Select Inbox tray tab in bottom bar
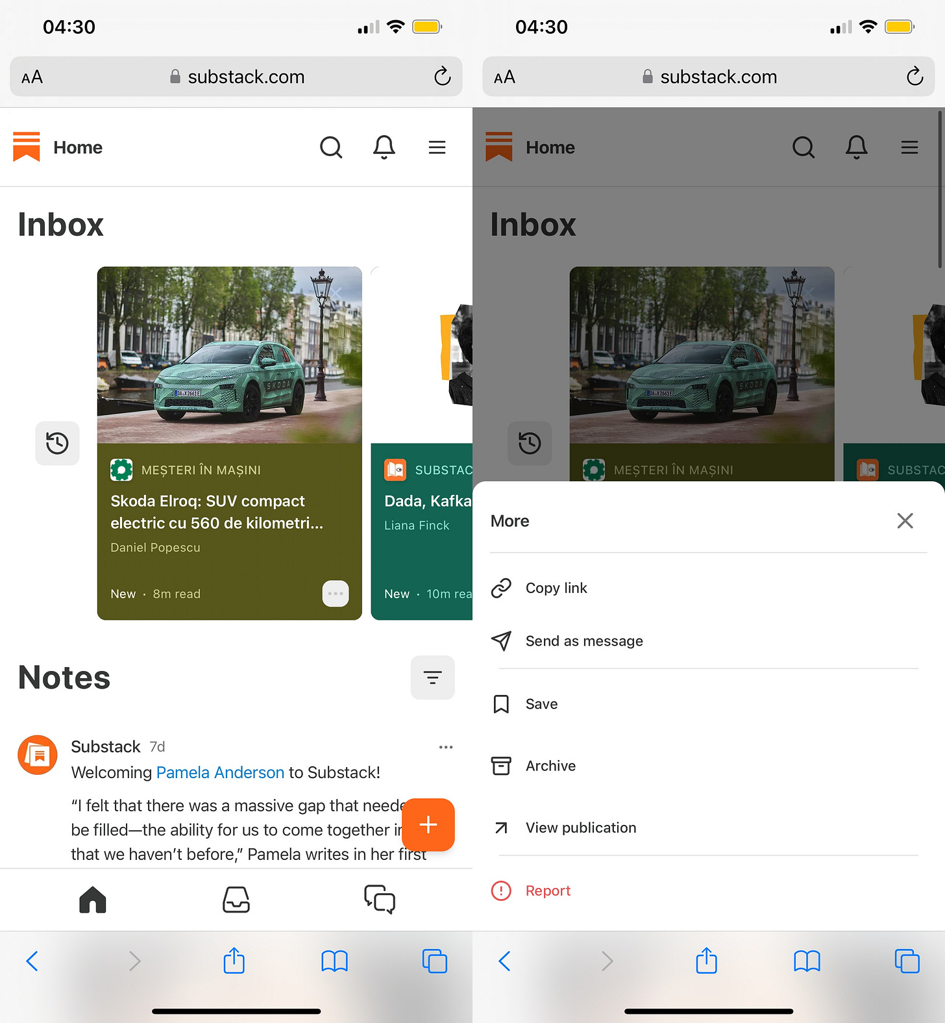945x1023 pixels. point(236,900)
